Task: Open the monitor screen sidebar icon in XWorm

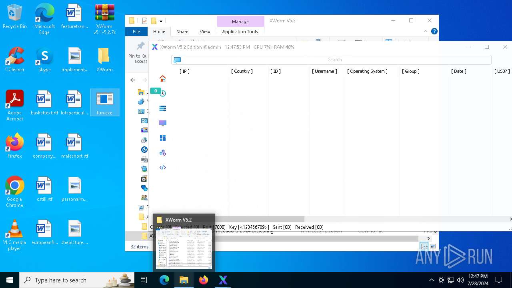Action: (162, 123)
